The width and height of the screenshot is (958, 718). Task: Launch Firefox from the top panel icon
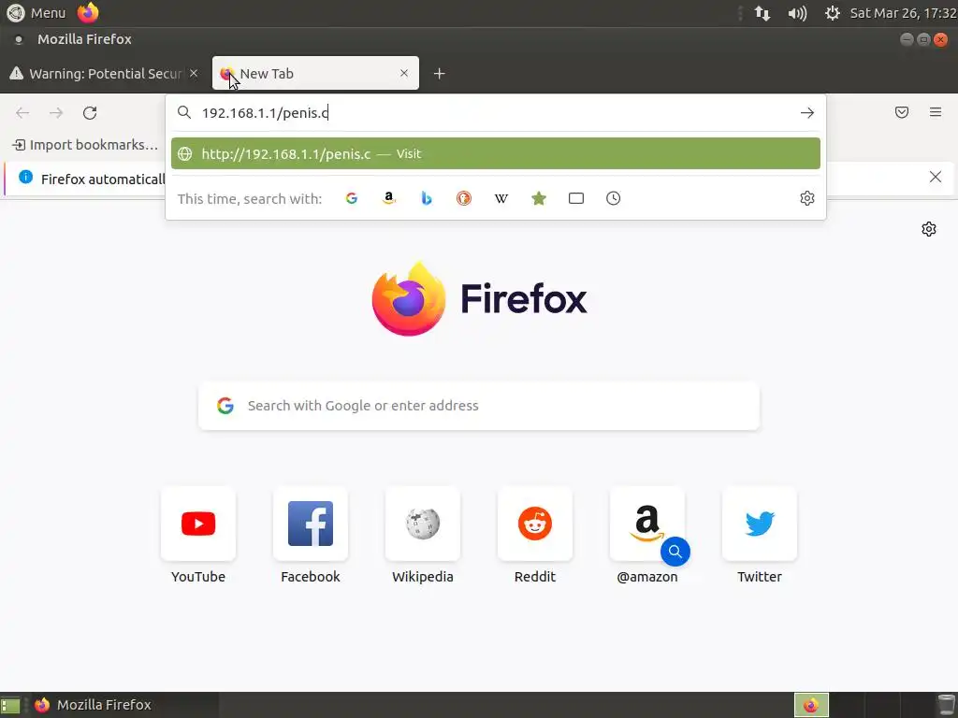click(x=88, y=13)
